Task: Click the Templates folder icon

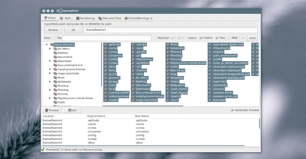Action: [168, 78]
